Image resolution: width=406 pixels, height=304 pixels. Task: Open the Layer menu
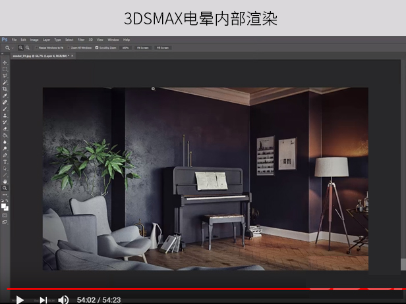45,39
